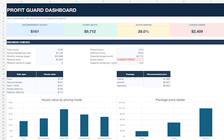The width and height of the screenshot is (224, 140).
Task: Select the 28.0% quote margin value
Action: (x=143, y=31)
